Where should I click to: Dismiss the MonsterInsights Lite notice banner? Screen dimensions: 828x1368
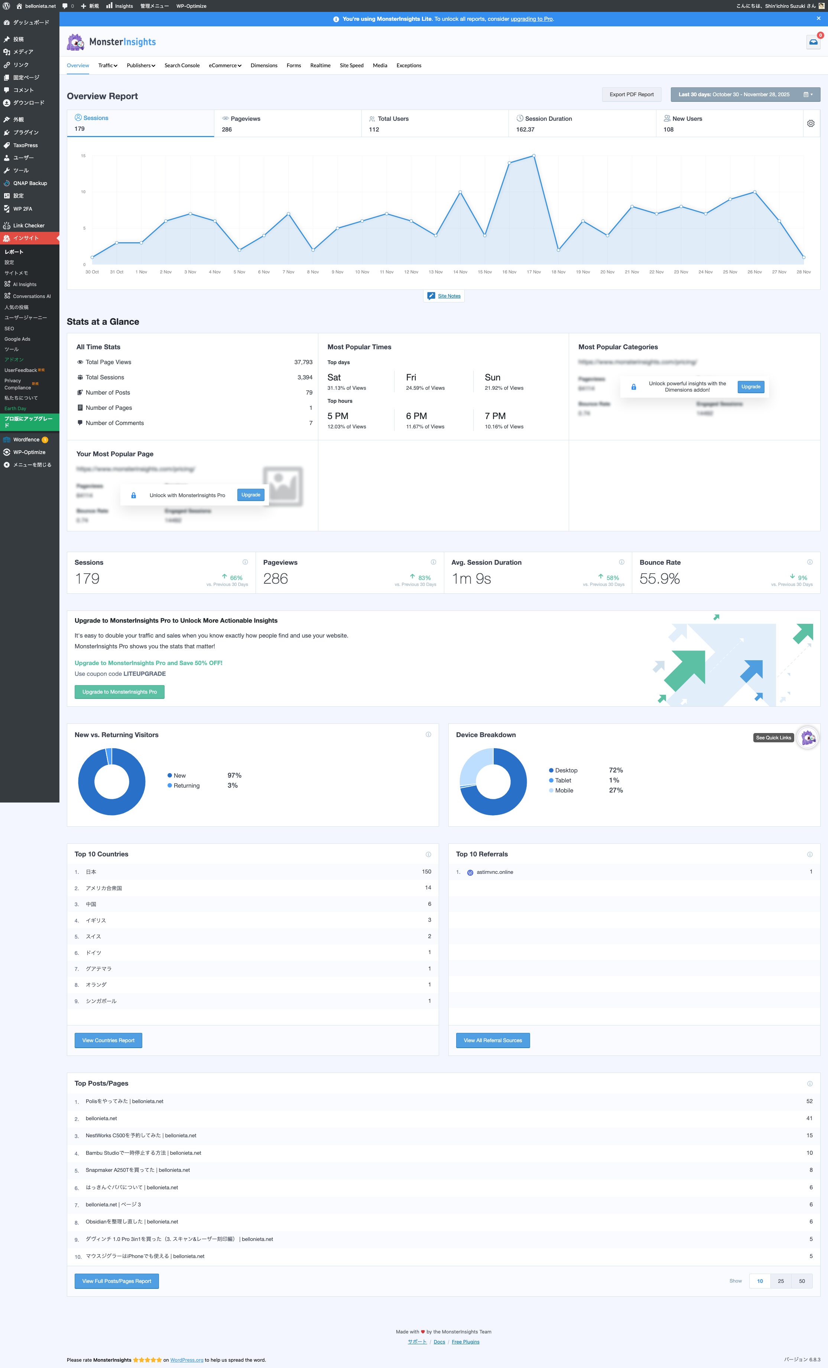coord(818,18)
